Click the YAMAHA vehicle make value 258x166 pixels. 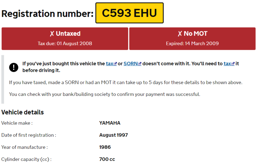click(110, 123)
